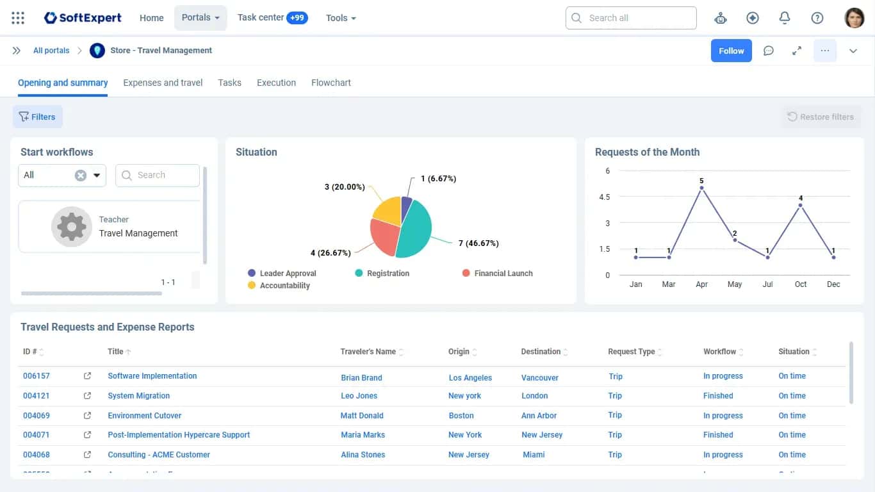Open the help question mark icon
Viewport: 875px width, 492px height.
pos(817,18)
